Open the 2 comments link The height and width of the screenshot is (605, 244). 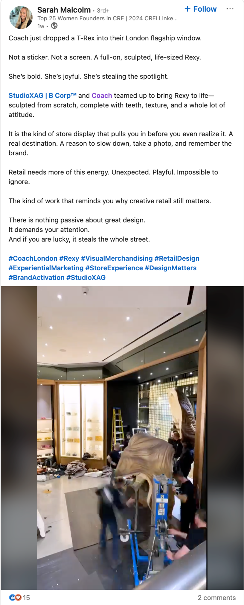216,598
